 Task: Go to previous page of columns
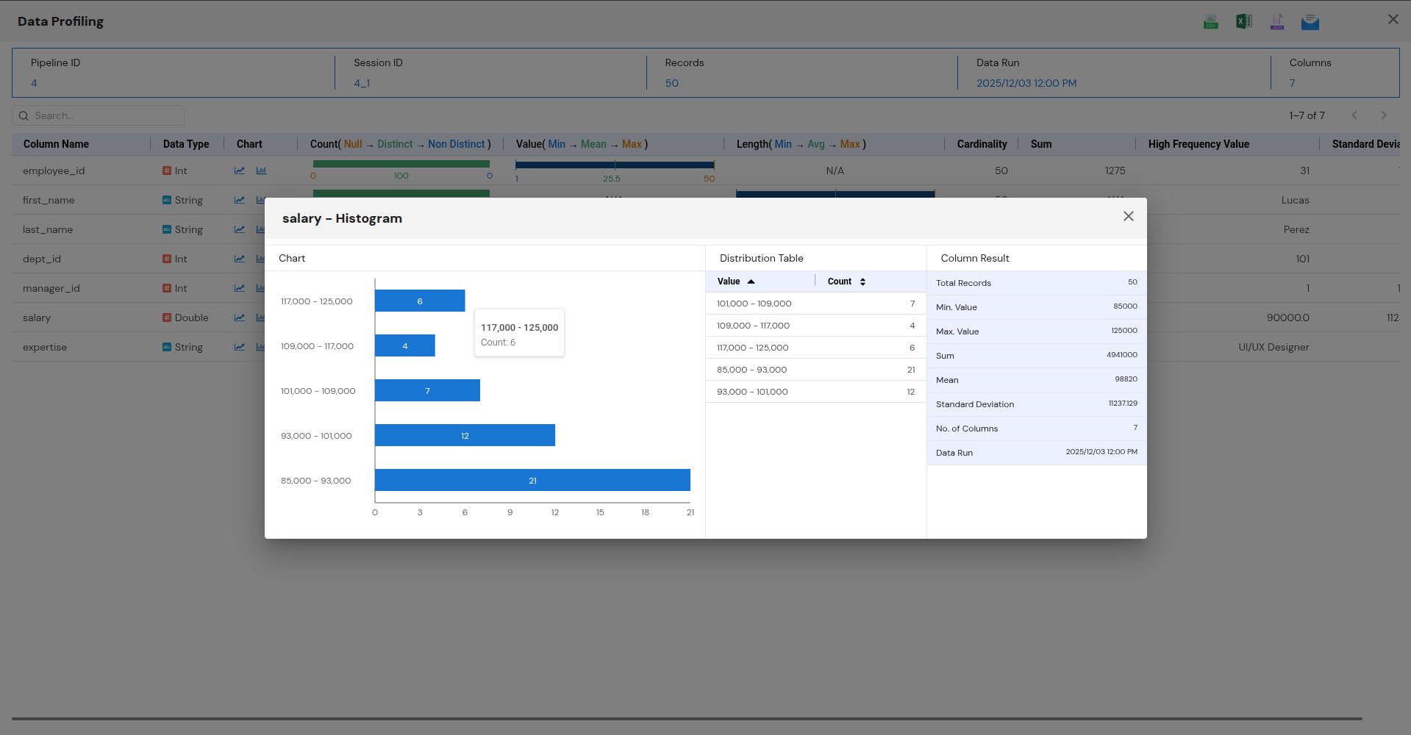point(1354,115)
